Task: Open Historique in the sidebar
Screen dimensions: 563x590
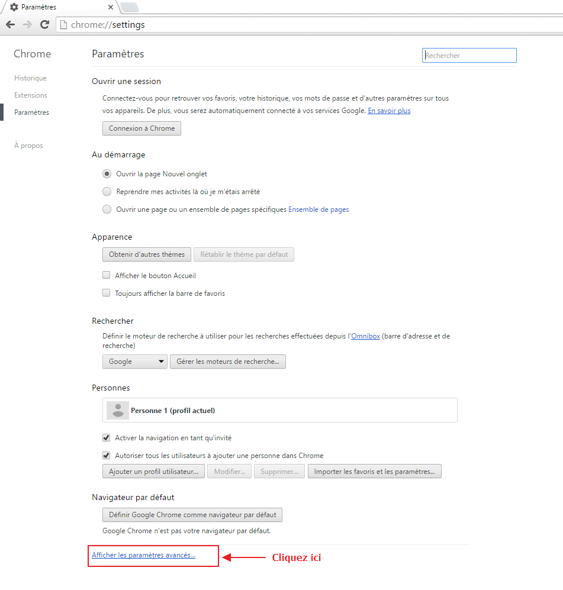Action: click(30, 78)
